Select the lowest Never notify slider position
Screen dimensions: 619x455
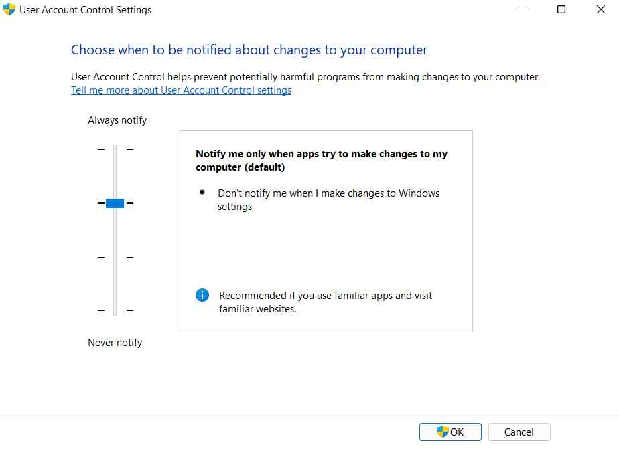tap(115, 311)
